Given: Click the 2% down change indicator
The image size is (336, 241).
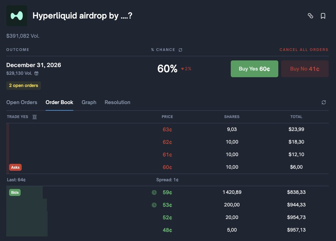Looking at the screenshot, I should coord(186,69).
